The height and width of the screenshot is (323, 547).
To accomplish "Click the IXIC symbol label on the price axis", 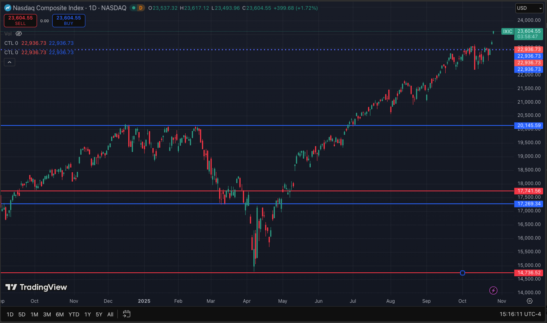I will pyautogui.click(x=508, y=31).
